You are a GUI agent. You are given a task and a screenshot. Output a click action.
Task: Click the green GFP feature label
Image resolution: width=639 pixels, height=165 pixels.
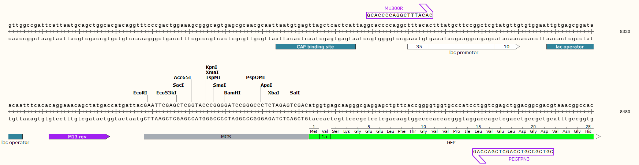tap(451, 142)
